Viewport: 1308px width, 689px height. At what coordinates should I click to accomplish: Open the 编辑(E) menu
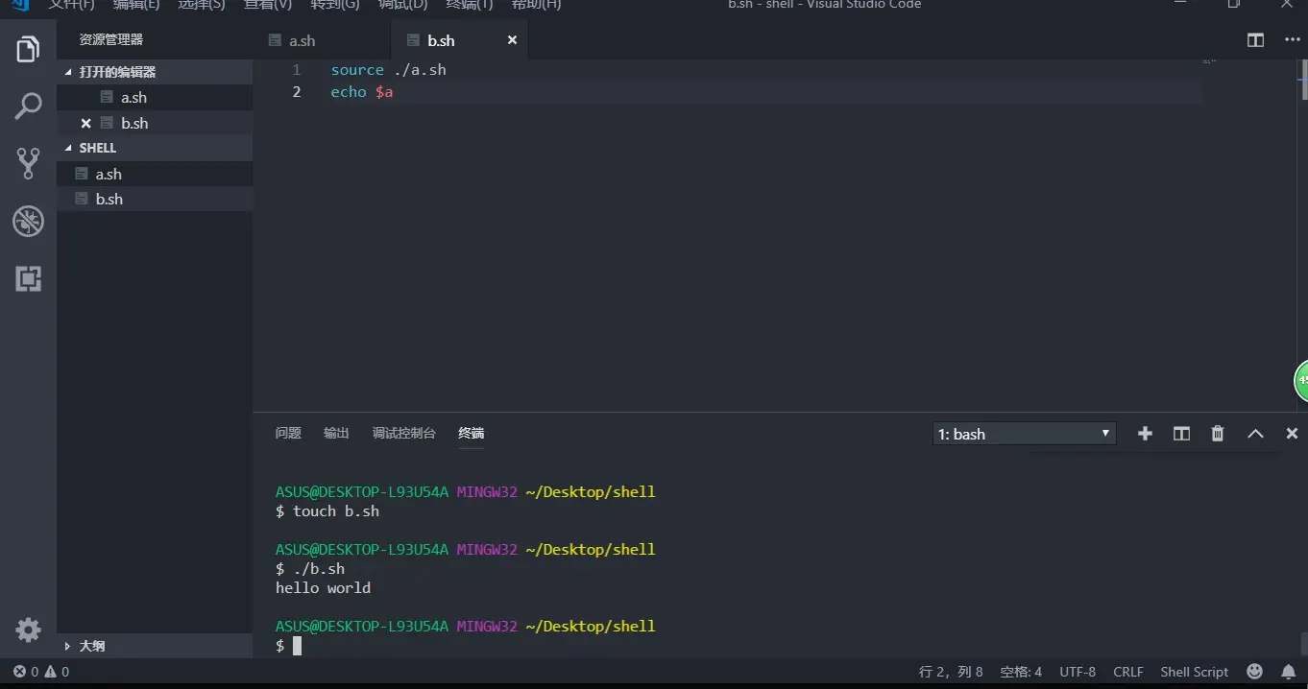[136, 5]
